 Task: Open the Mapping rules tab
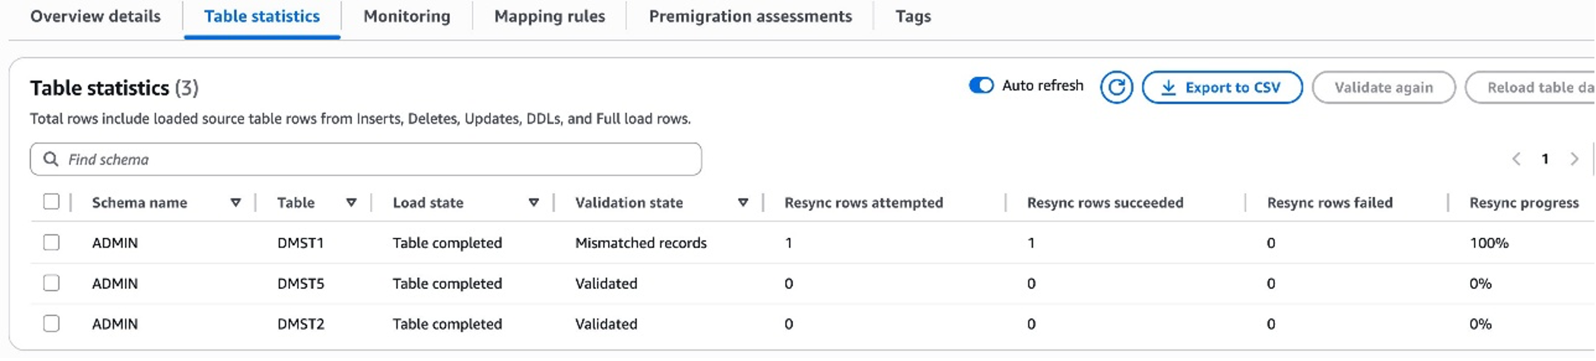pyautogui.click(x=550, y=17)
